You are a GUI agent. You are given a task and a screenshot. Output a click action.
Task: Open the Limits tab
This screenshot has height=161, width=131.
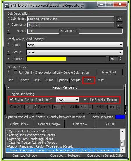click(x=37, y=80)
